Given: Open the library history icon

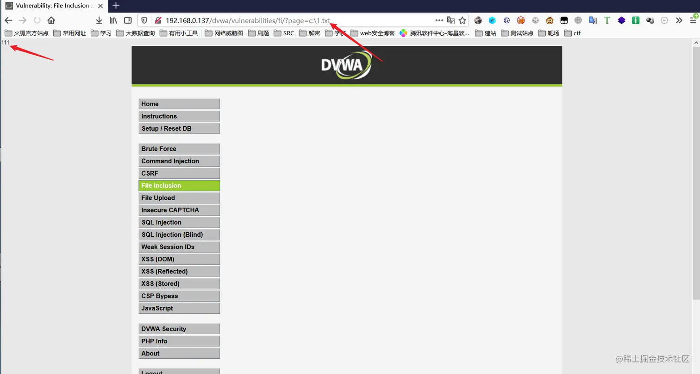Looking at the screenshot, I should (113, 20).
